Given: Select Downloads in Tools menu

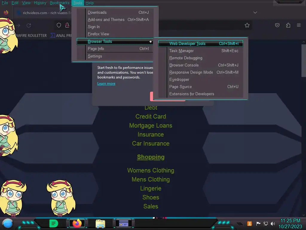Looking at the screenshot, I should (115, 12).
